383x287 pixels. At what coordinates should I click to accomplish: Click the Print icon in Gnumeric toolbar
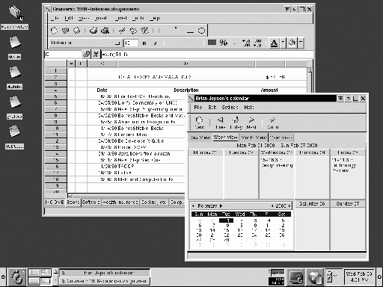(x=94, y=31)
